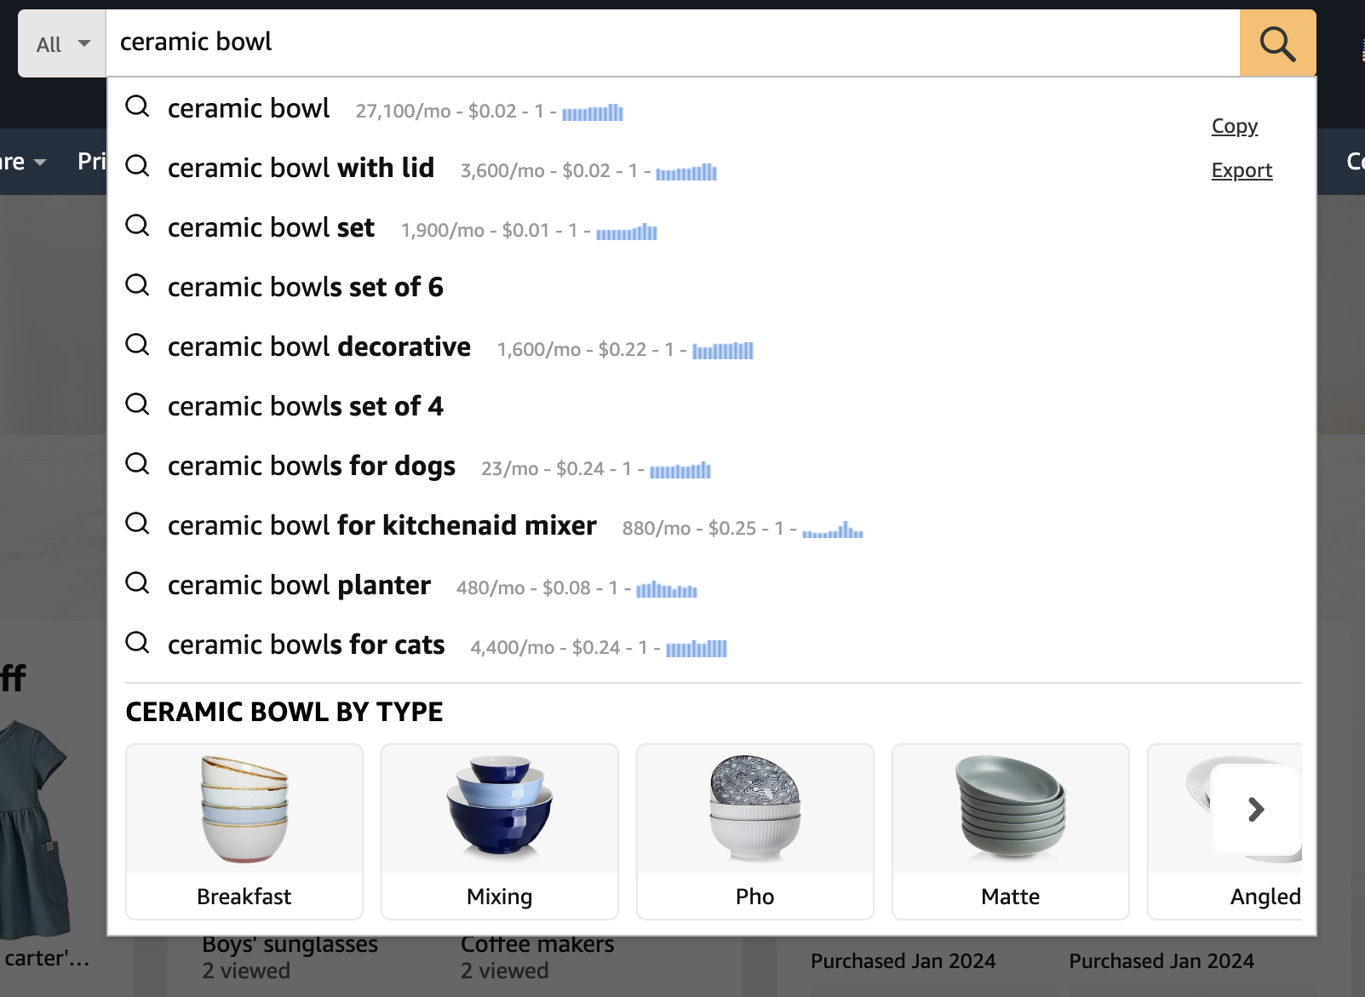Select 'ceramic bowls set of 4' suggestion
The image size is (1365, 997).
pos(305,407)
